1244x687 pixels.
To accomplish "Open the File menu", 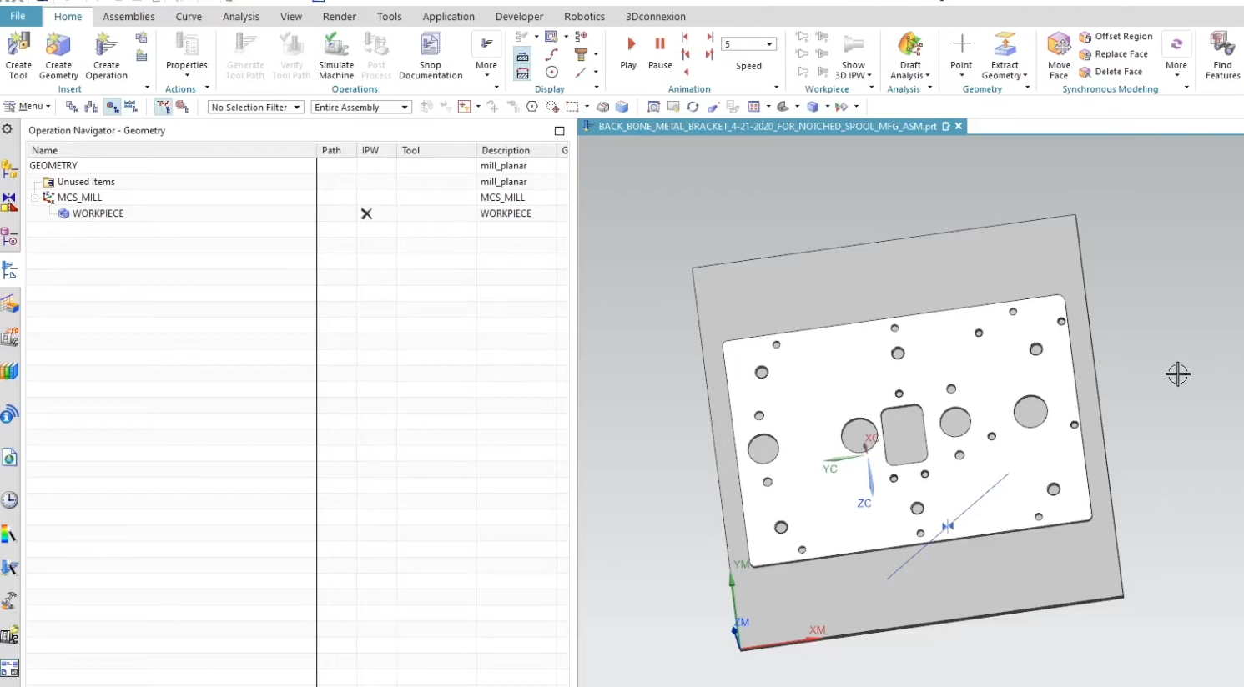I will pyautogui.click(x=18, y=16).
